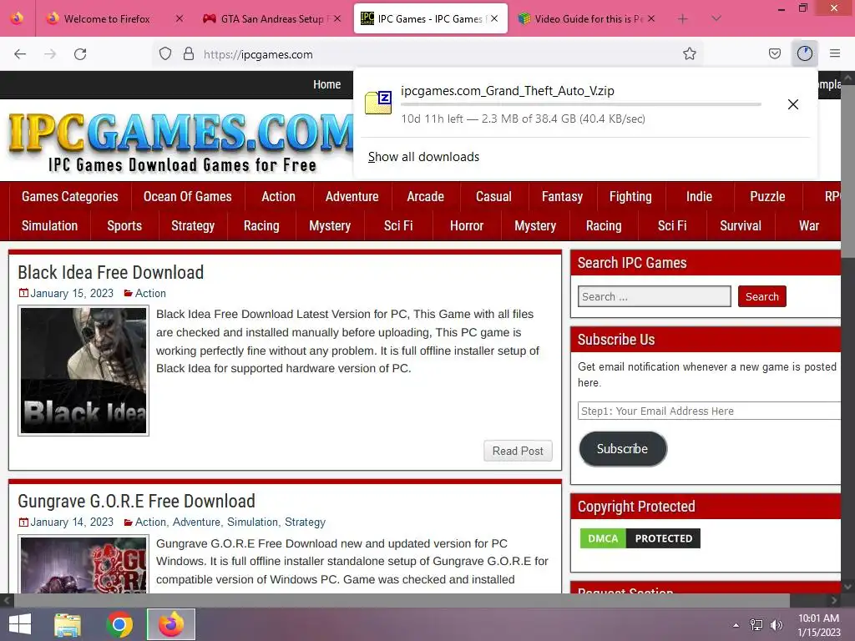The image size is (855, 641).
Task: Click the DMCA Protected badge
Action: 640,538
